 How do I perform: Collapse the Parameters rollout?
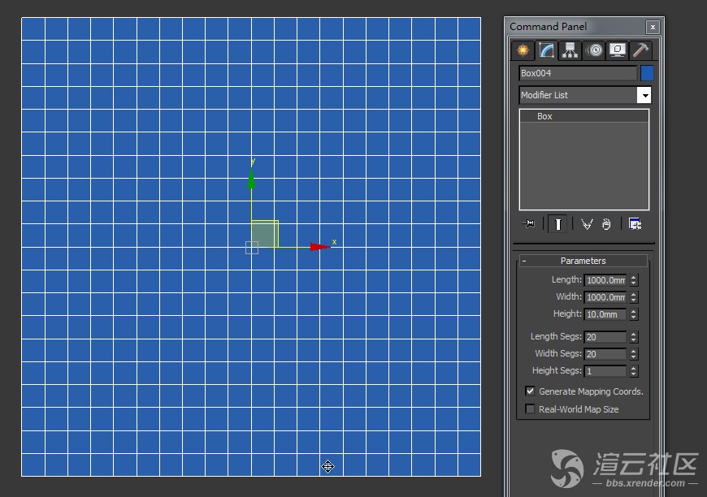point(583,261)
